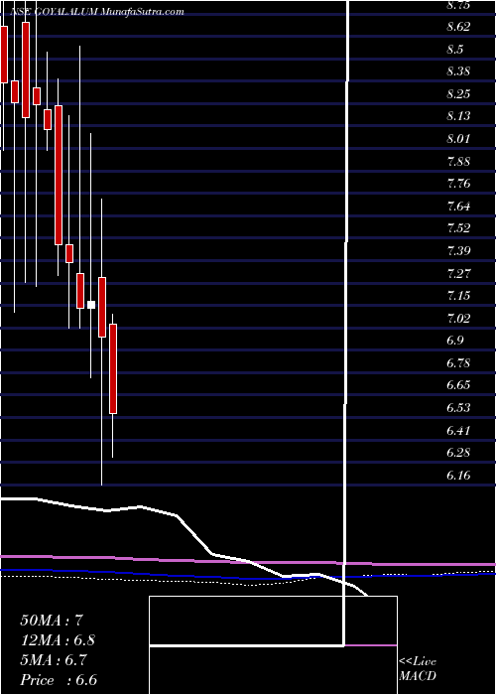Viewport: 496px width, 695px height.
Task: Click the Price : 6.6 readout
Action: (x=59, y=680)
